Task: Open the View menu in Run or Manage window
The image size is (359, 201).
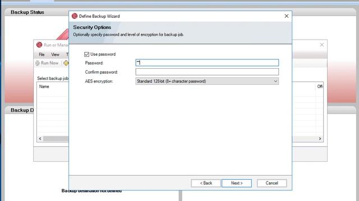Action: point(55,55)
